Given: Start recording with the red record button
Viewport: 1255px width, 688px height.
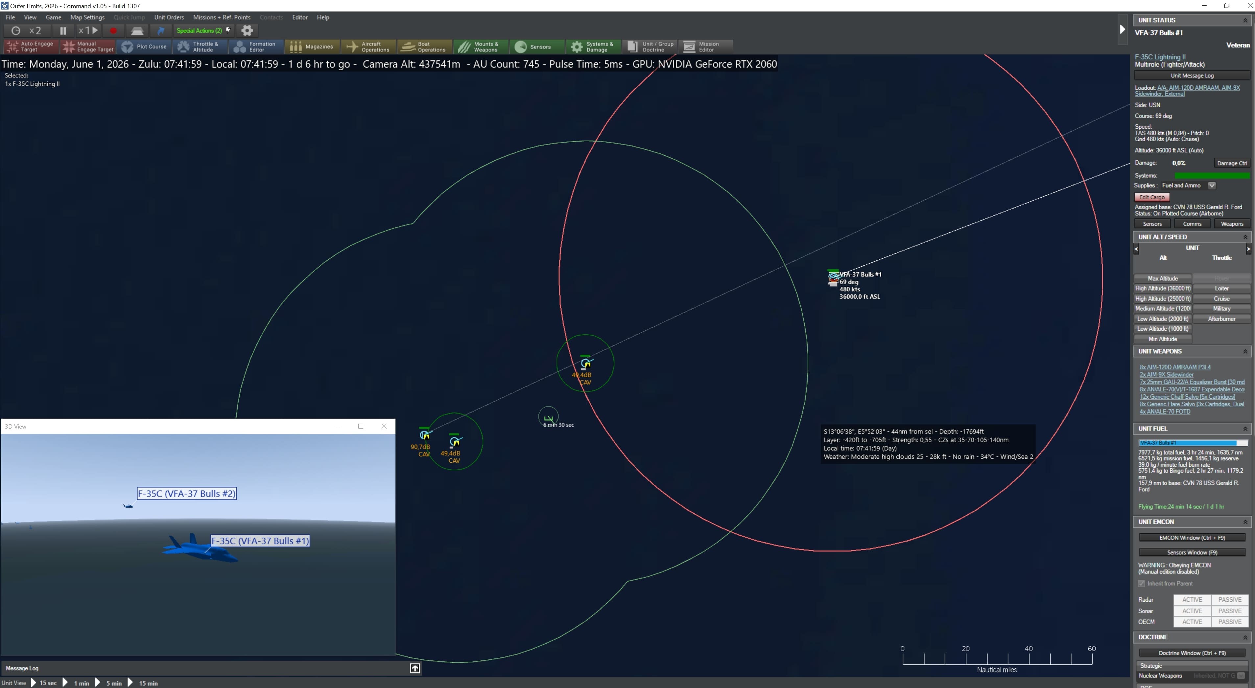Looking at the screenshot, I should point(113,30).
